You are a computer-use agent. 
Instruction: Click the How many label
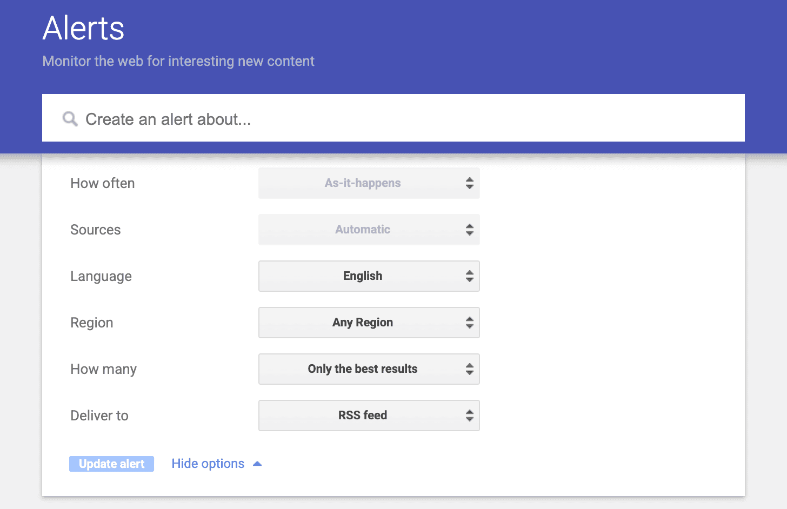(104, 370)
